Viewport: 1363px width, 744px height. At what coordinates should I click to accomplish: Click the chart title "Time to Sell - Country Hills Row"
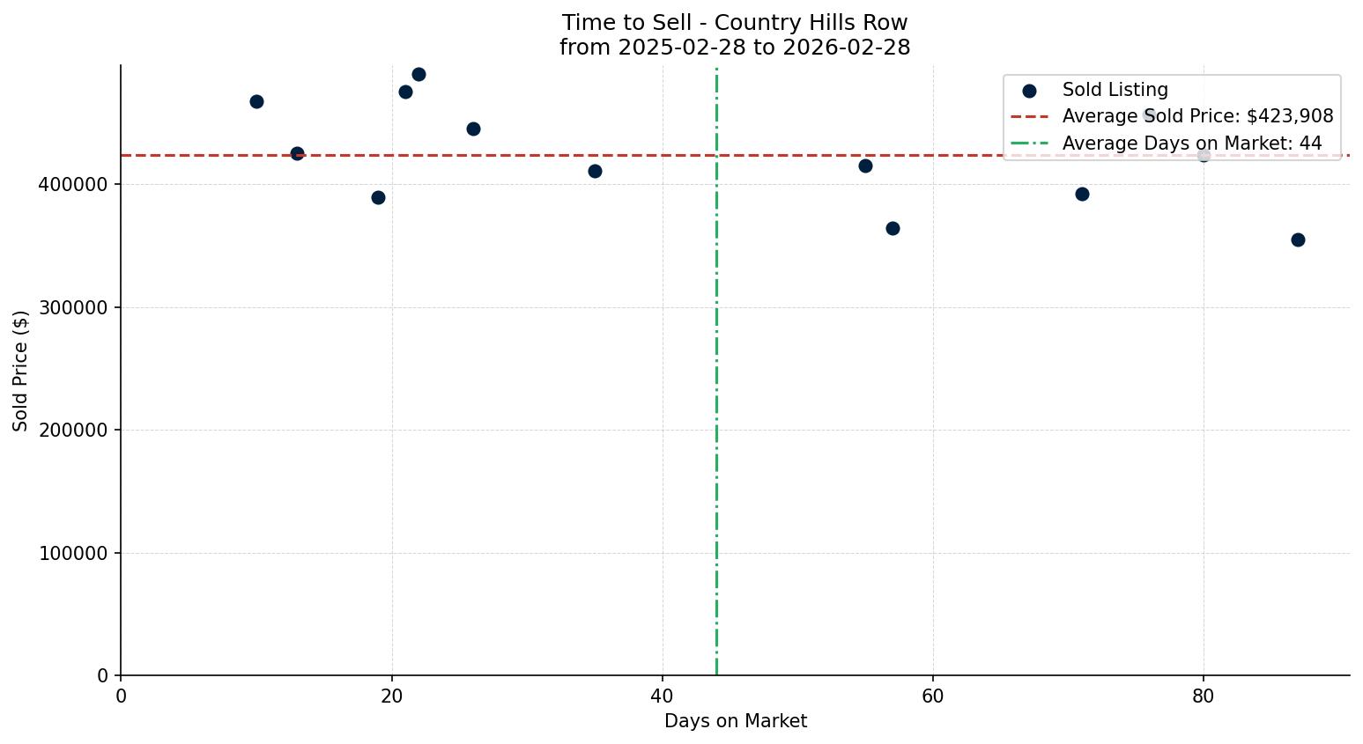(735, 23)
